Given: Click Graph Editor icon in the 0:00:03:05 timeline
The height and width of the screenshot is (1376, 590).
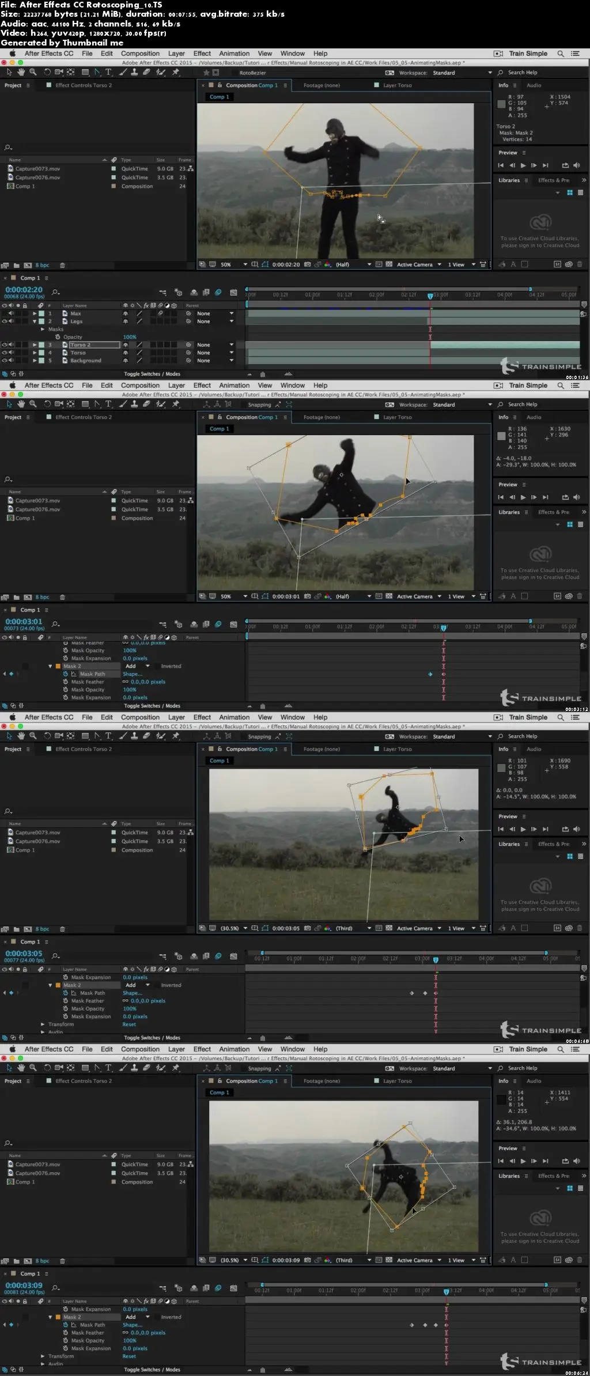Looking at the screenshot, I should point(233,957).
